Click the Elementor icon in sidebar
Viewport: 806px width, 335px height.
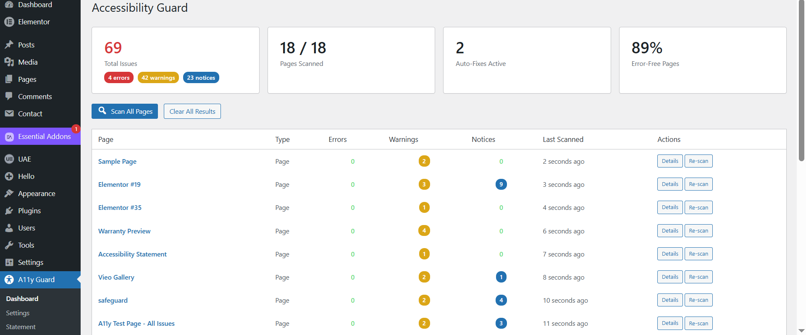tap(9, 22)
